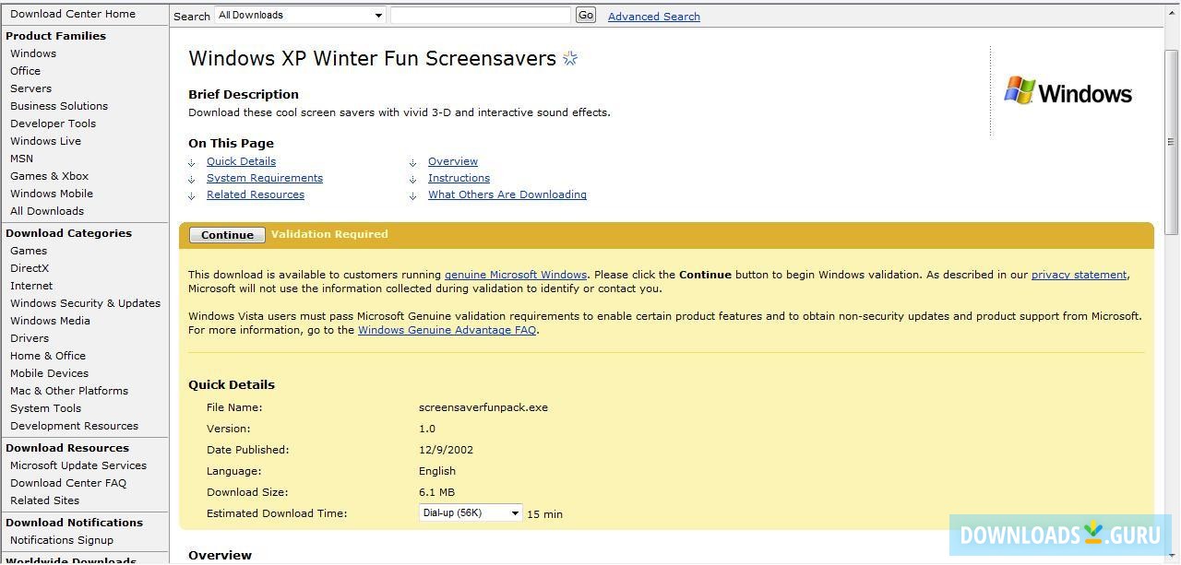Click the Windows logo image
This screenshot has height=565, width=1181.
[x=1068, y=91]
